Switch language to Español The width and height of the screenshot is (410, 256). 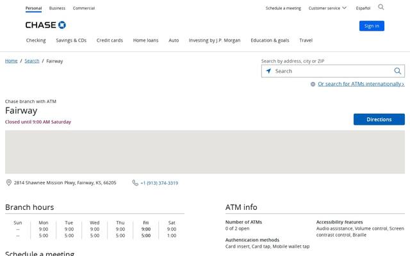point(363,8)
